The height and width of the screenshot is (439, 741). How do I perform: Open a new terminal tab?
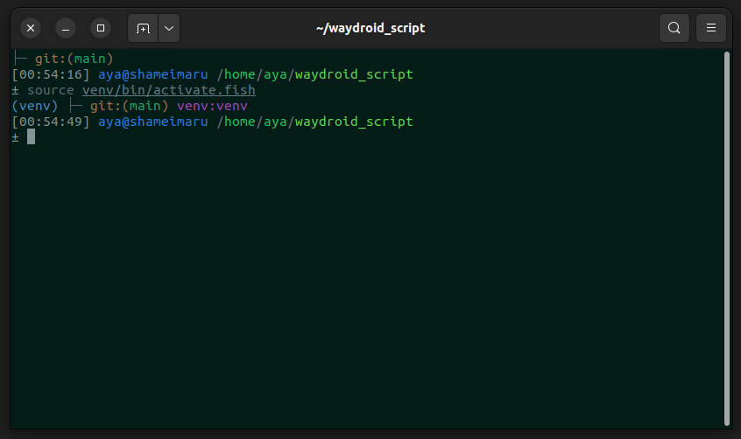(143, 28)
